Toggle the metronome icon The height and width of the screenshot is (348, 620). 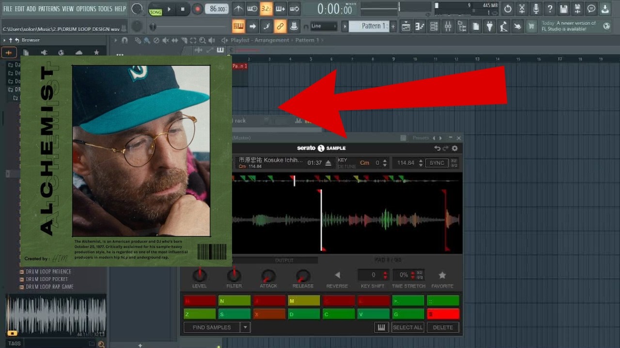point(238,9)
